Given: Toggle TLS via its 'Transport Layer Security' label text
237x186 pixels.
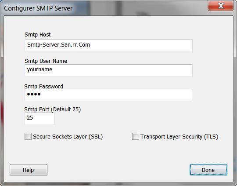Looking at the screenshot, I should [172, 137].
